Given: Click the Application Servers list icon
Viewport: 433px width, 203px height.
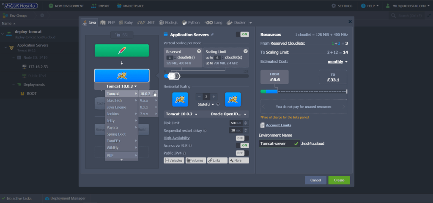Looking at the screenshot, I should point(166,35).
